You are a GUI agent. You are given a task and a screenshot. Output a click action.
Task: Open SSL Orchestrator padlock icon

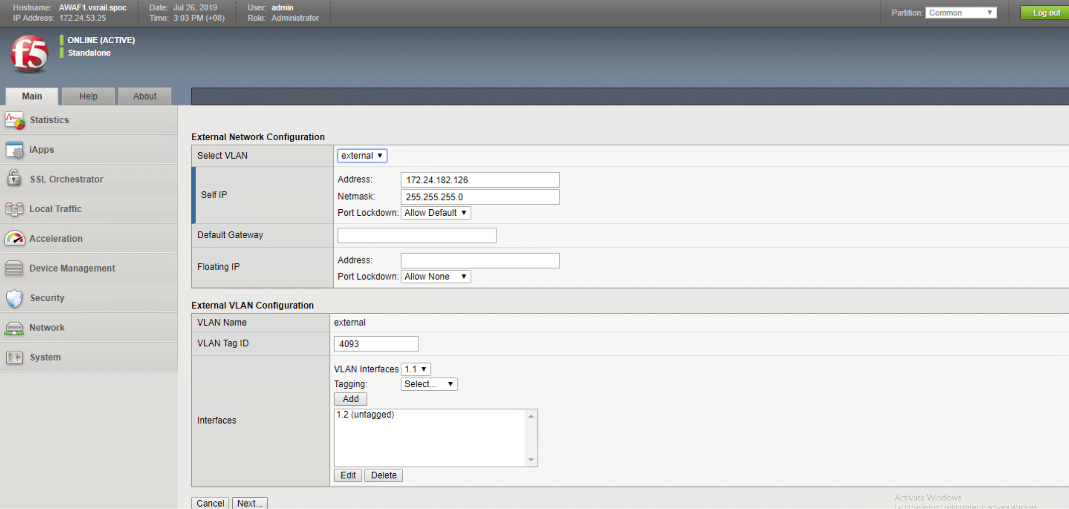(x=14, y=179)
